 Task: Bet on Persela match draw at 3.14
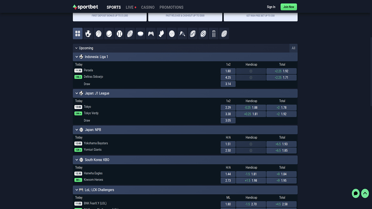[x=228, y=84]
